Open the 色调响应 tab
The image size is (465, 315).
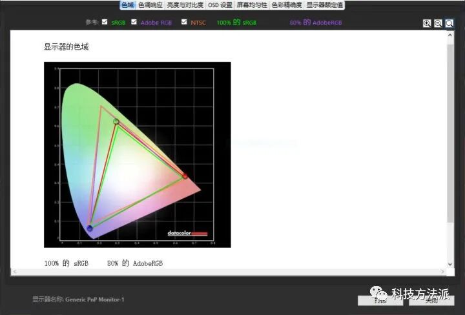click(150, 5)
